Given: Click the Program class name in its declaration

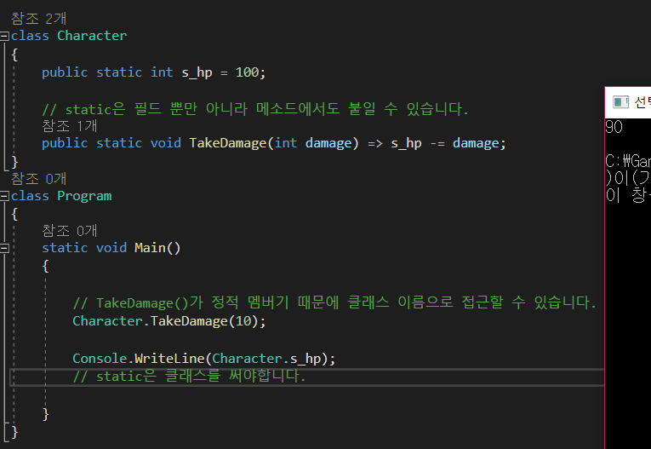Looking at the screenshot, I should (x=84, y=196).
